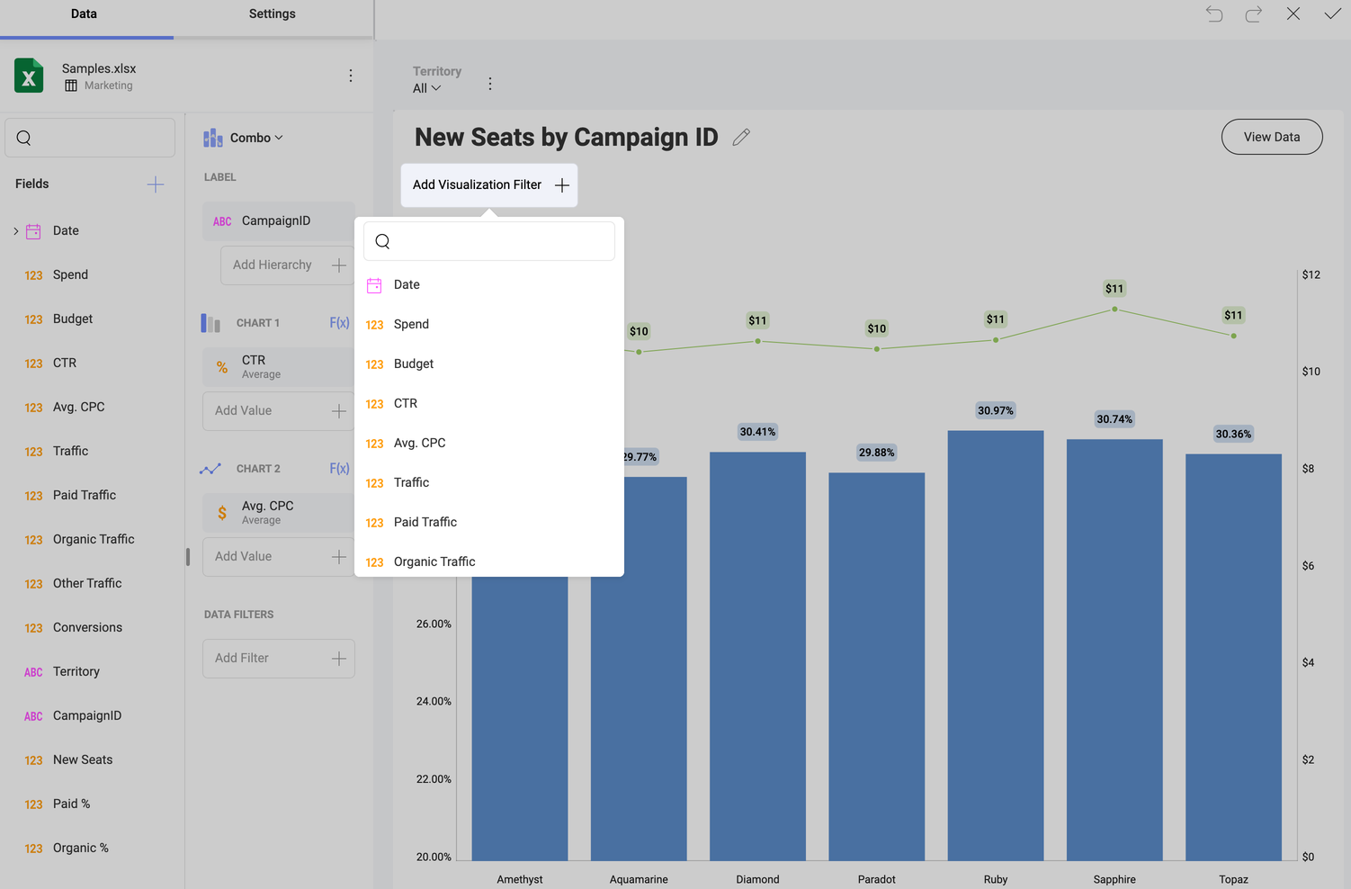
Task: Click plus icon for Chart 1 Add Value
Action: tap(338, 410)
